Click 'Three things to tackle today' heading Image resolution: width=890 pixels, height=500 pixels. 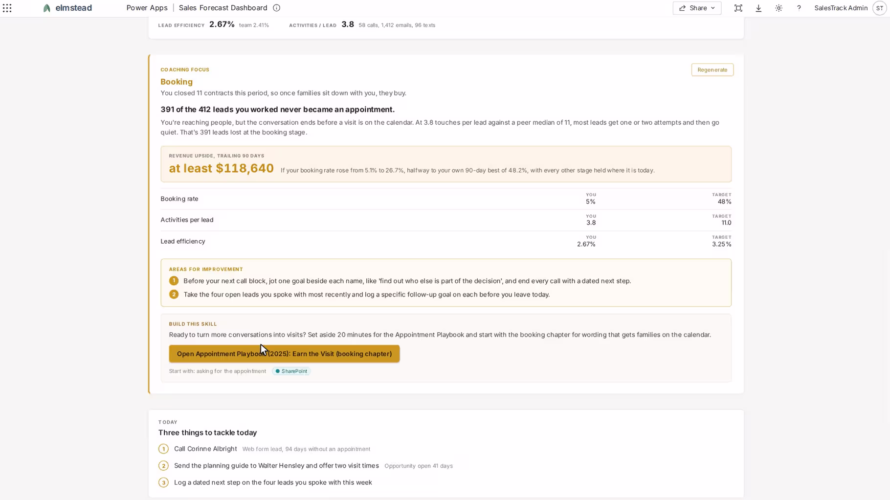pos(207,432)
